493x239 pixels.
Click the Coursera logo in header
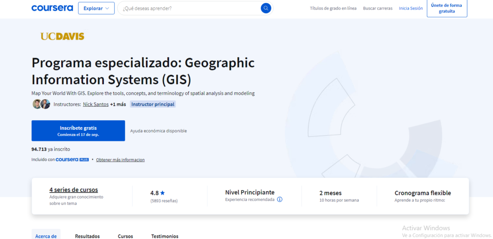[x=52, y=8]
